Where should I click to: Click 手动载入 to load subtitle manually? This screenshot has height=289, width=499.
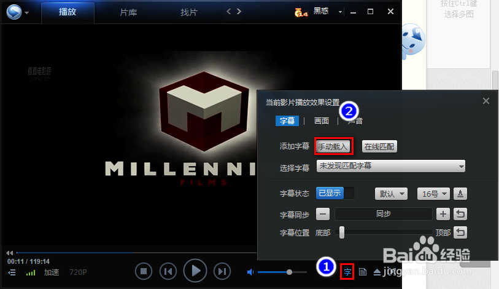(x=333, y=146)
